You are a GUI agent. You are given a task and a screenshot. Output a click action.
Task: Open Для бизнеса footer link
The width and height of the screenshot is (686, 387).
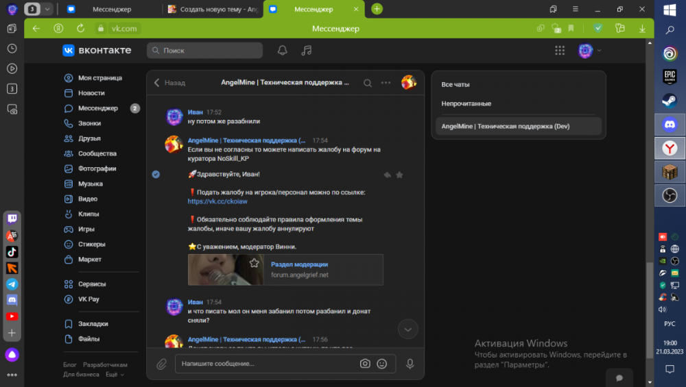point(81,375)
